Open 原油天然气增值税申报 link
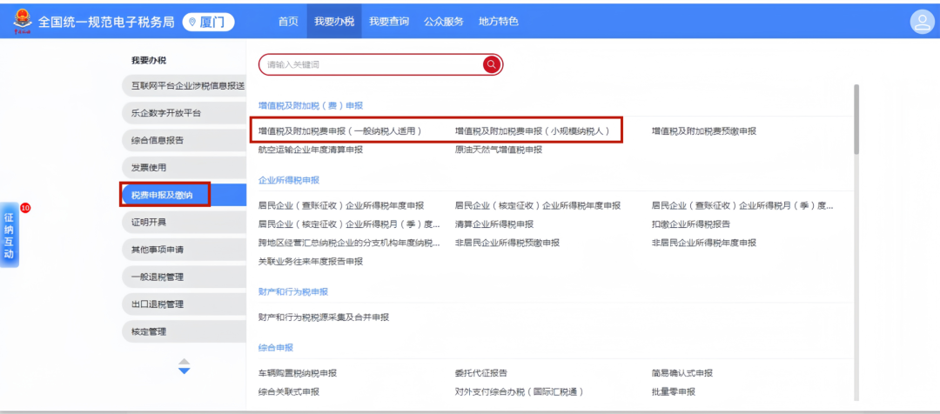 498,150
